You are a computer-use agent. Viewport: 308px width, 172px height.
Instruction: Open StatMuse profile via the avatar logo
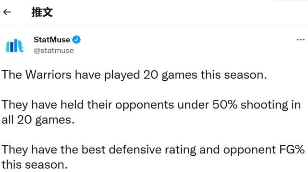click(14, 45)
